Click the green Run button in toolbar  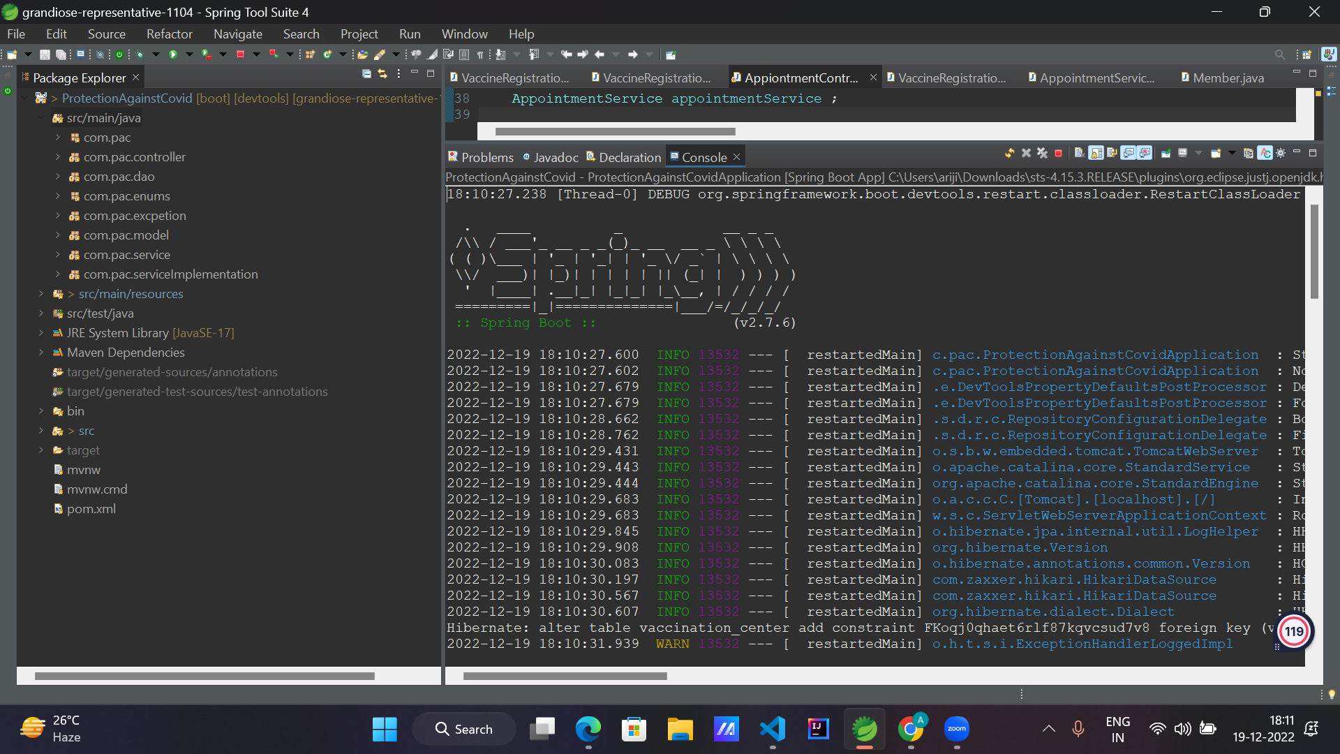point(173,54)
